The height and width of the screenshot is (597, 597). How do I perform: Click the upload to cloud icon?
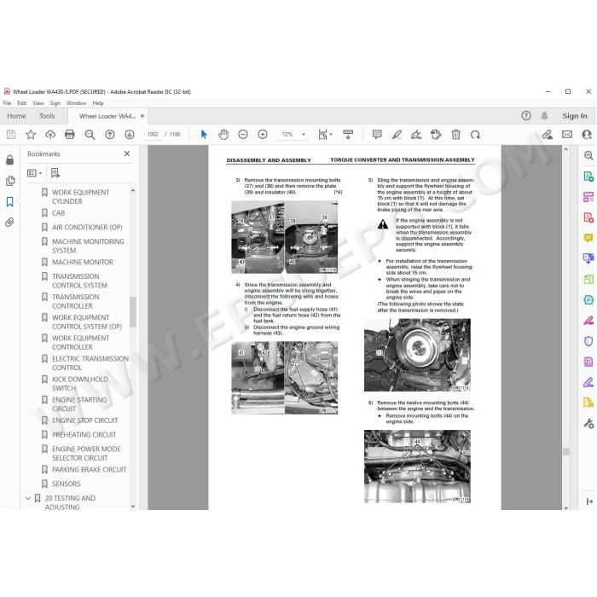pyautogui.click(x=50, y=135)
